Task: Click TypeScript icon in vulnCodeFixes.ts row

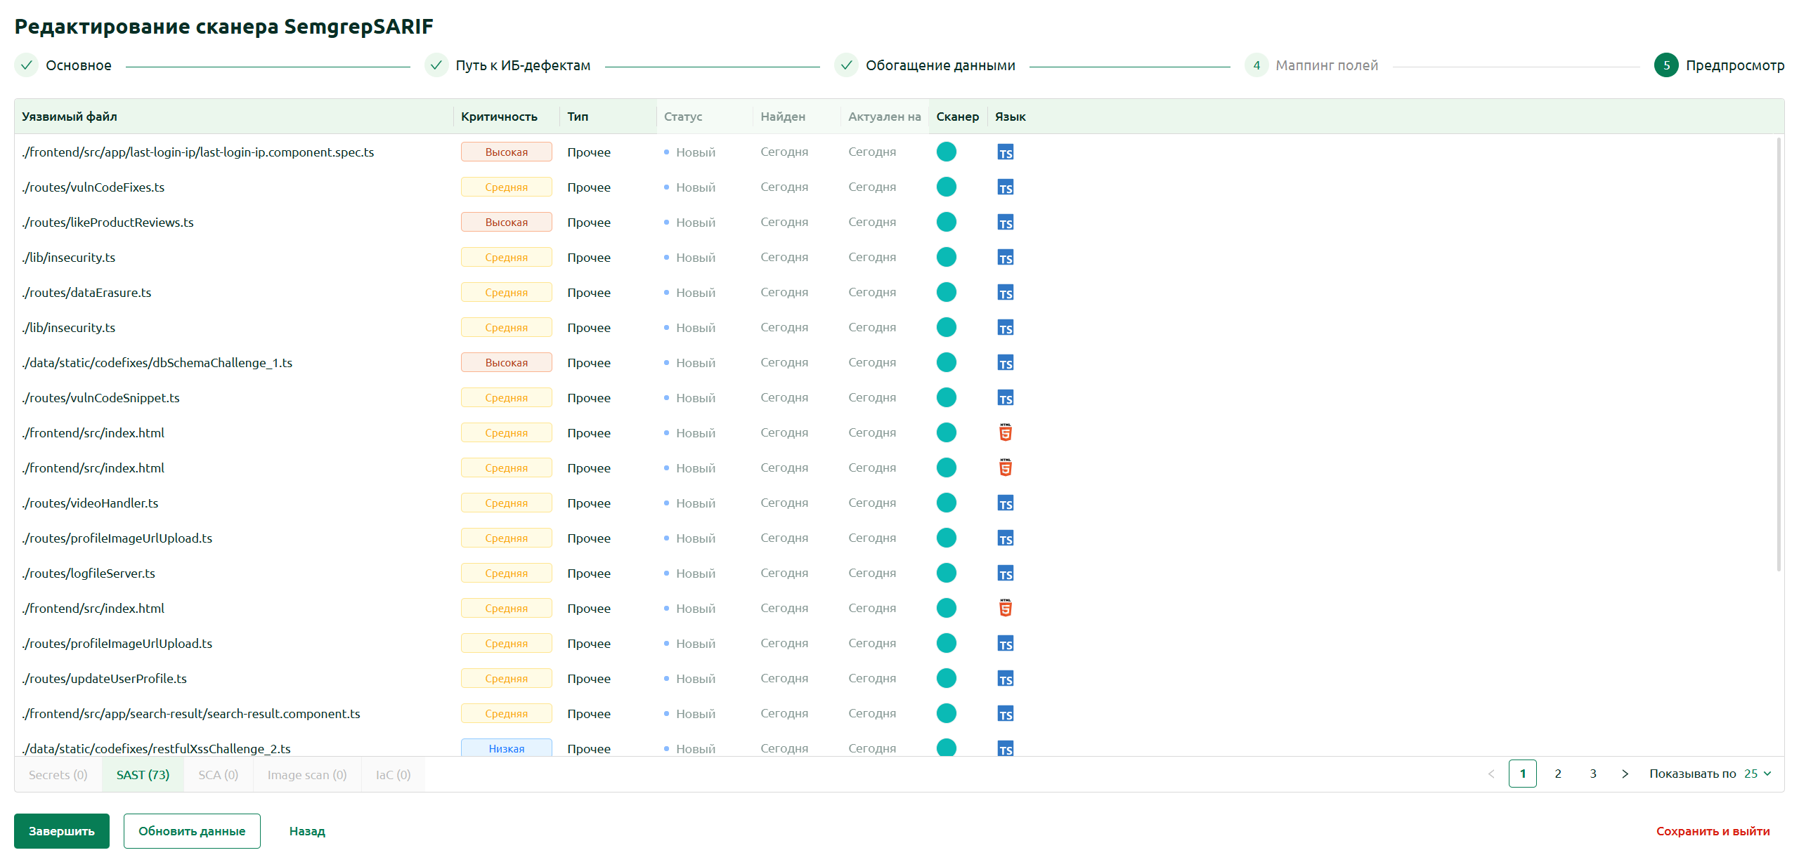Action: 1005,187
